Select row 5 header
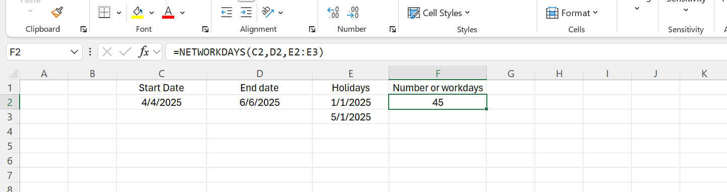The height and width of the screenshot is (192, 727). 10,146
